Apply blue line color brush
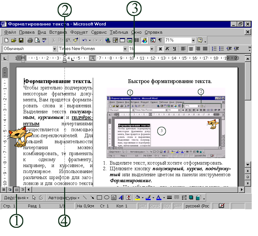Screen dimensions: 258x236 [148, 198]
